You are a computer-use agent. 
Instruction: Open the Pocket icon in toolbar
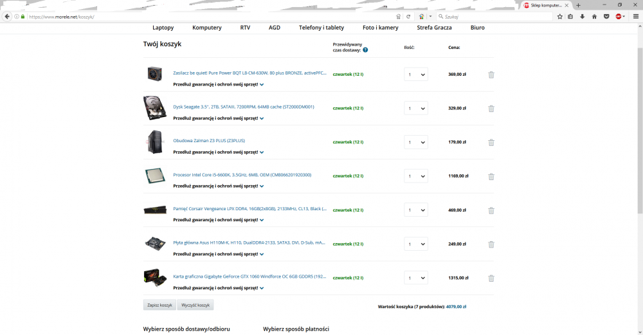606,17
